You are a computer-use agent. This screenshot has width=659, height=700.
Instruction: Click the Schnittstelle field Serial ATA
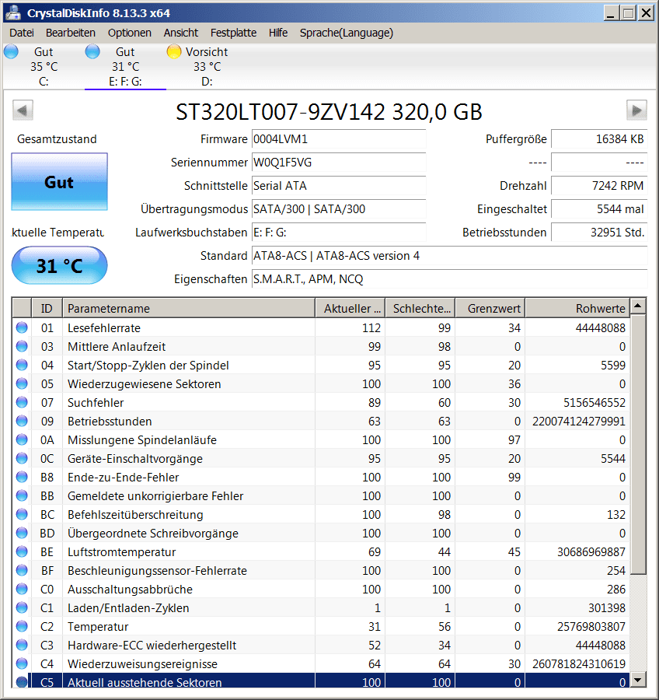[339, 186]
